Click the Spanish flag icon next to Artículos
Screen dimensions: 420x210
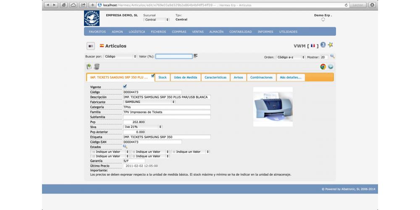[x=102, y=46]
